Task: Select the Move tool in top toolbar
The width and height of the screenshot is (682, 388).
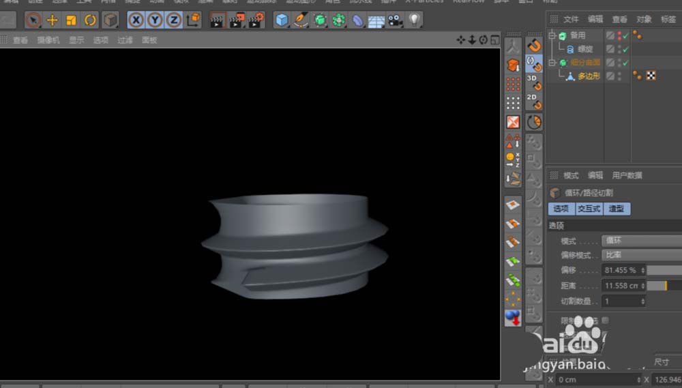Action: 52,20
